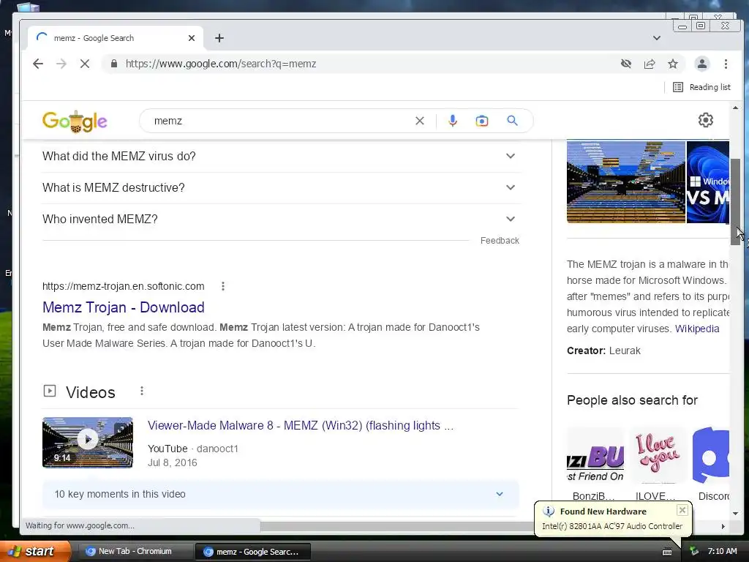The image size is (749, 562).
Task: Click the 'Creator: Leurak' entry
Action: pos(603,351)
